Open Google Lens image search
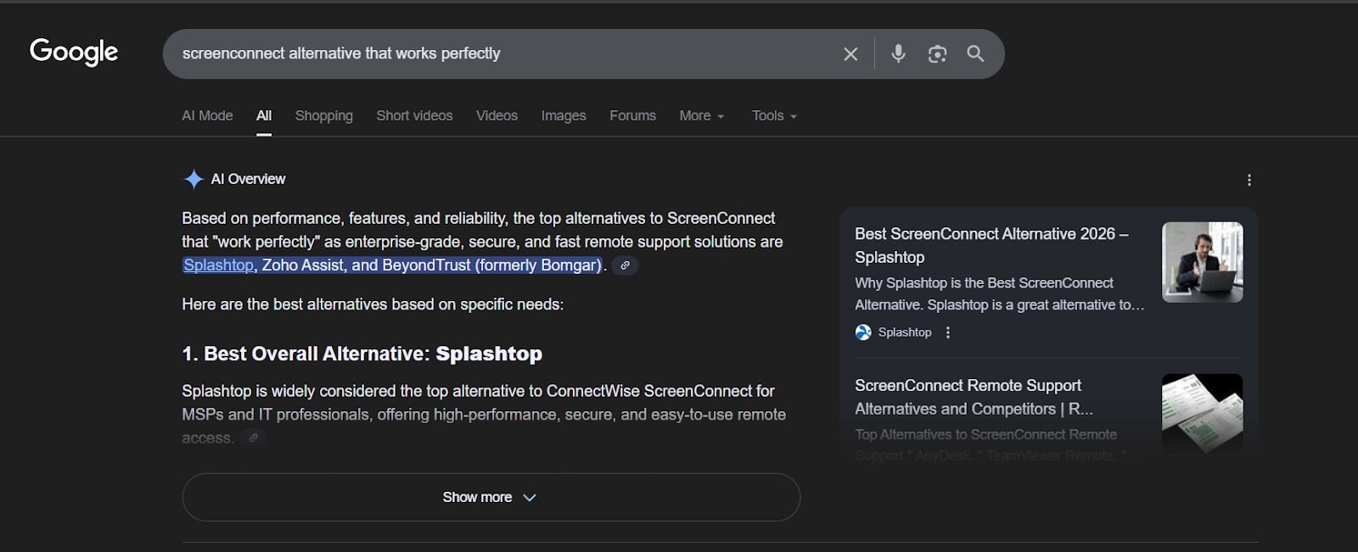The height and width of the screenshot is (552, 1358). click(x=937, y=54)
